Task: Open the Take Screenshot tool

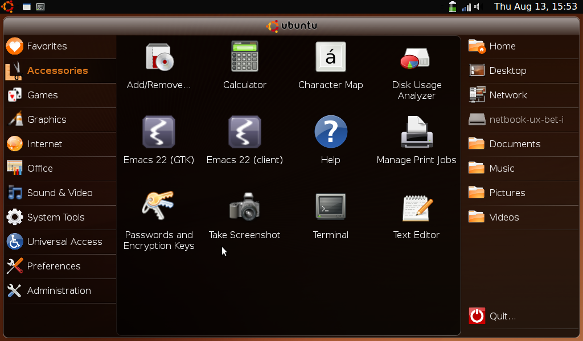Action: [245, 215]
